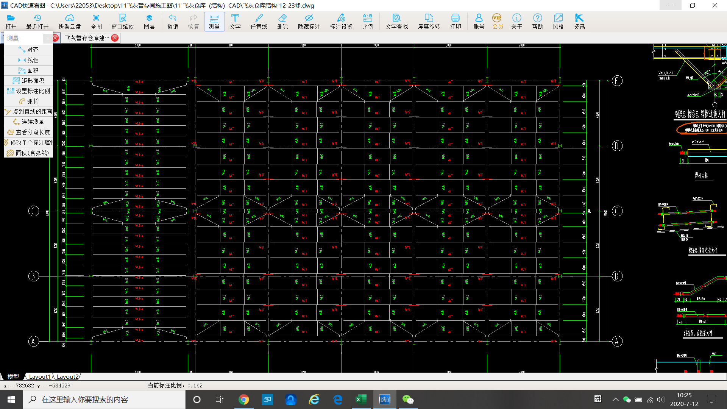727x409 pixels.
Task: Close the 飞灰暂存仓库建… drawing tab
Action: tap(115, 38)
